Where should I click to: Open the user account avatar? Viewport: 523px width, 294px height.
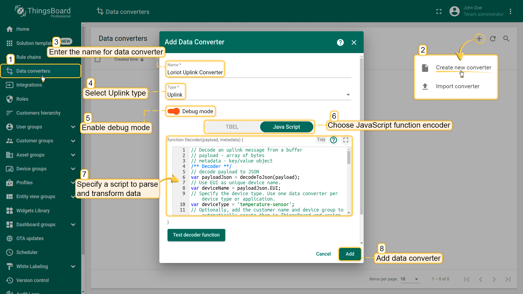coord(454,11)
